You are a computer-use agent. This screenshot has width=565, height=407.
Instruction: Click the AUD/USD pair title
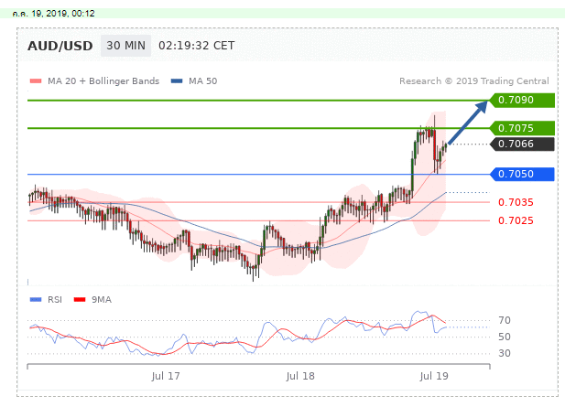[60, 46]
